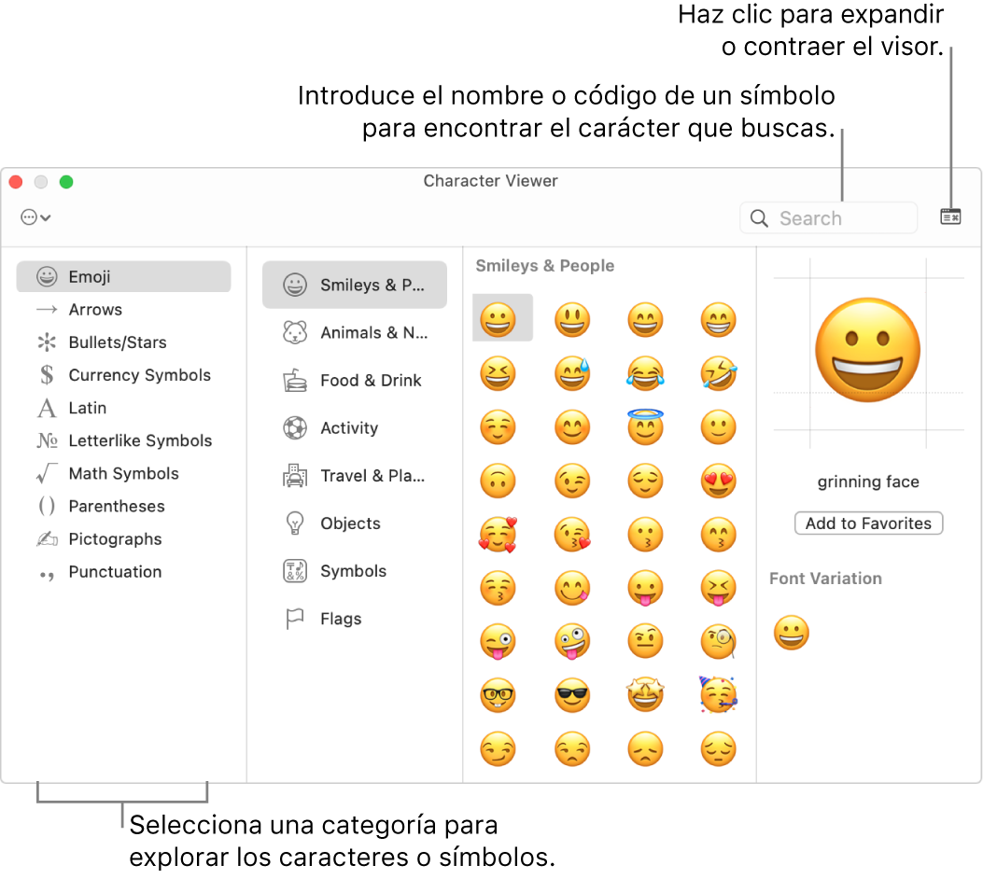Viewport: 983px width, 879px height.
Task: Select Smileys & People subcategory
Action: point(354,285)
